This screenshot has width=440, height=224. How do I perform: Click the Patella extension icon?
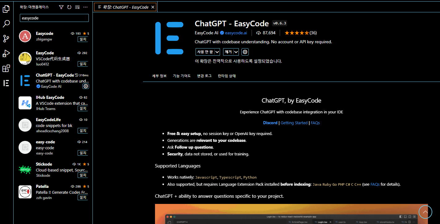(x=25, y=192)
